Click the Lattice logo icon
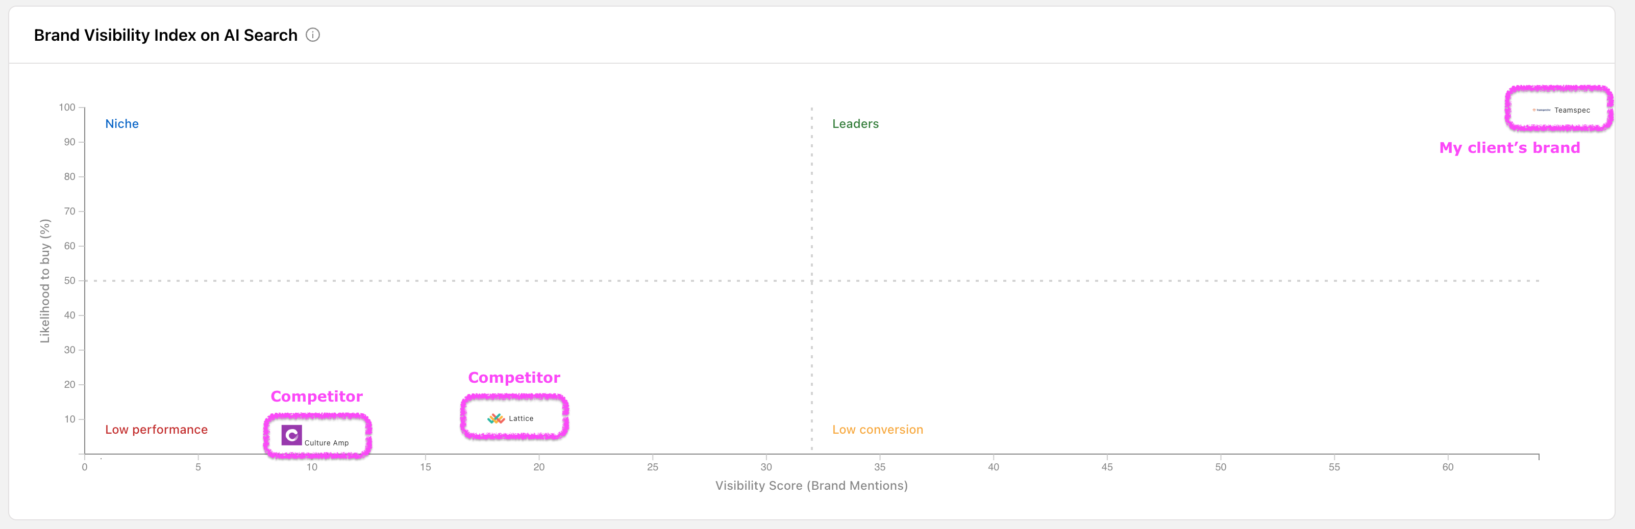Image resolution: width=1635 pixels, height=529 pixels. coord(496,418)
